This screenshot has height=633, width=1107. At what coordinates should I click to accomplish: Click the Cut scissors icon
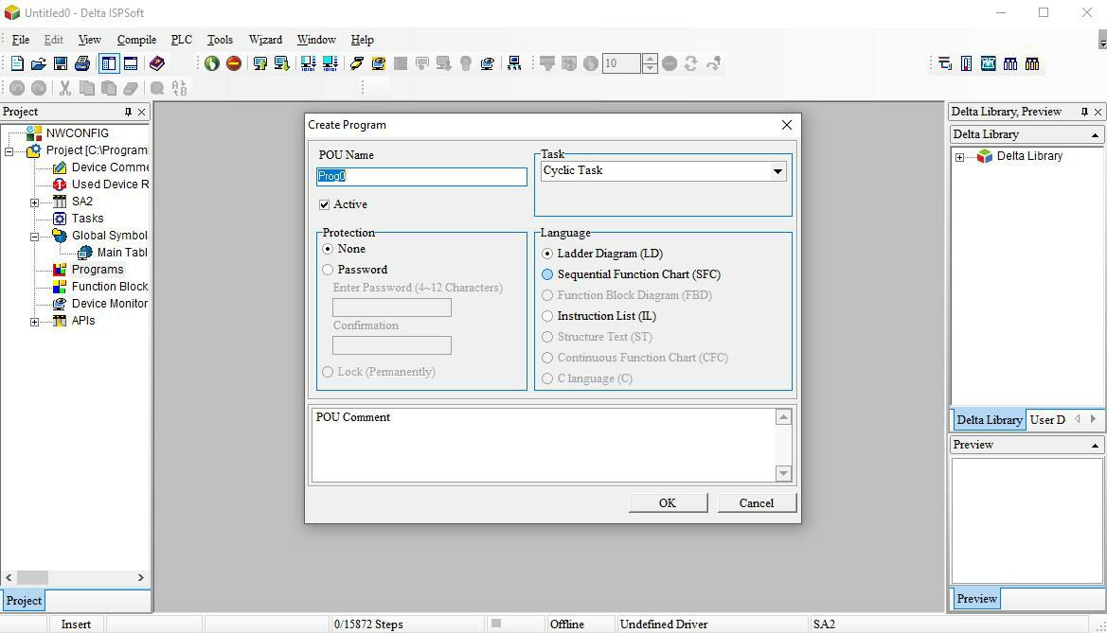tap(65, 88)
